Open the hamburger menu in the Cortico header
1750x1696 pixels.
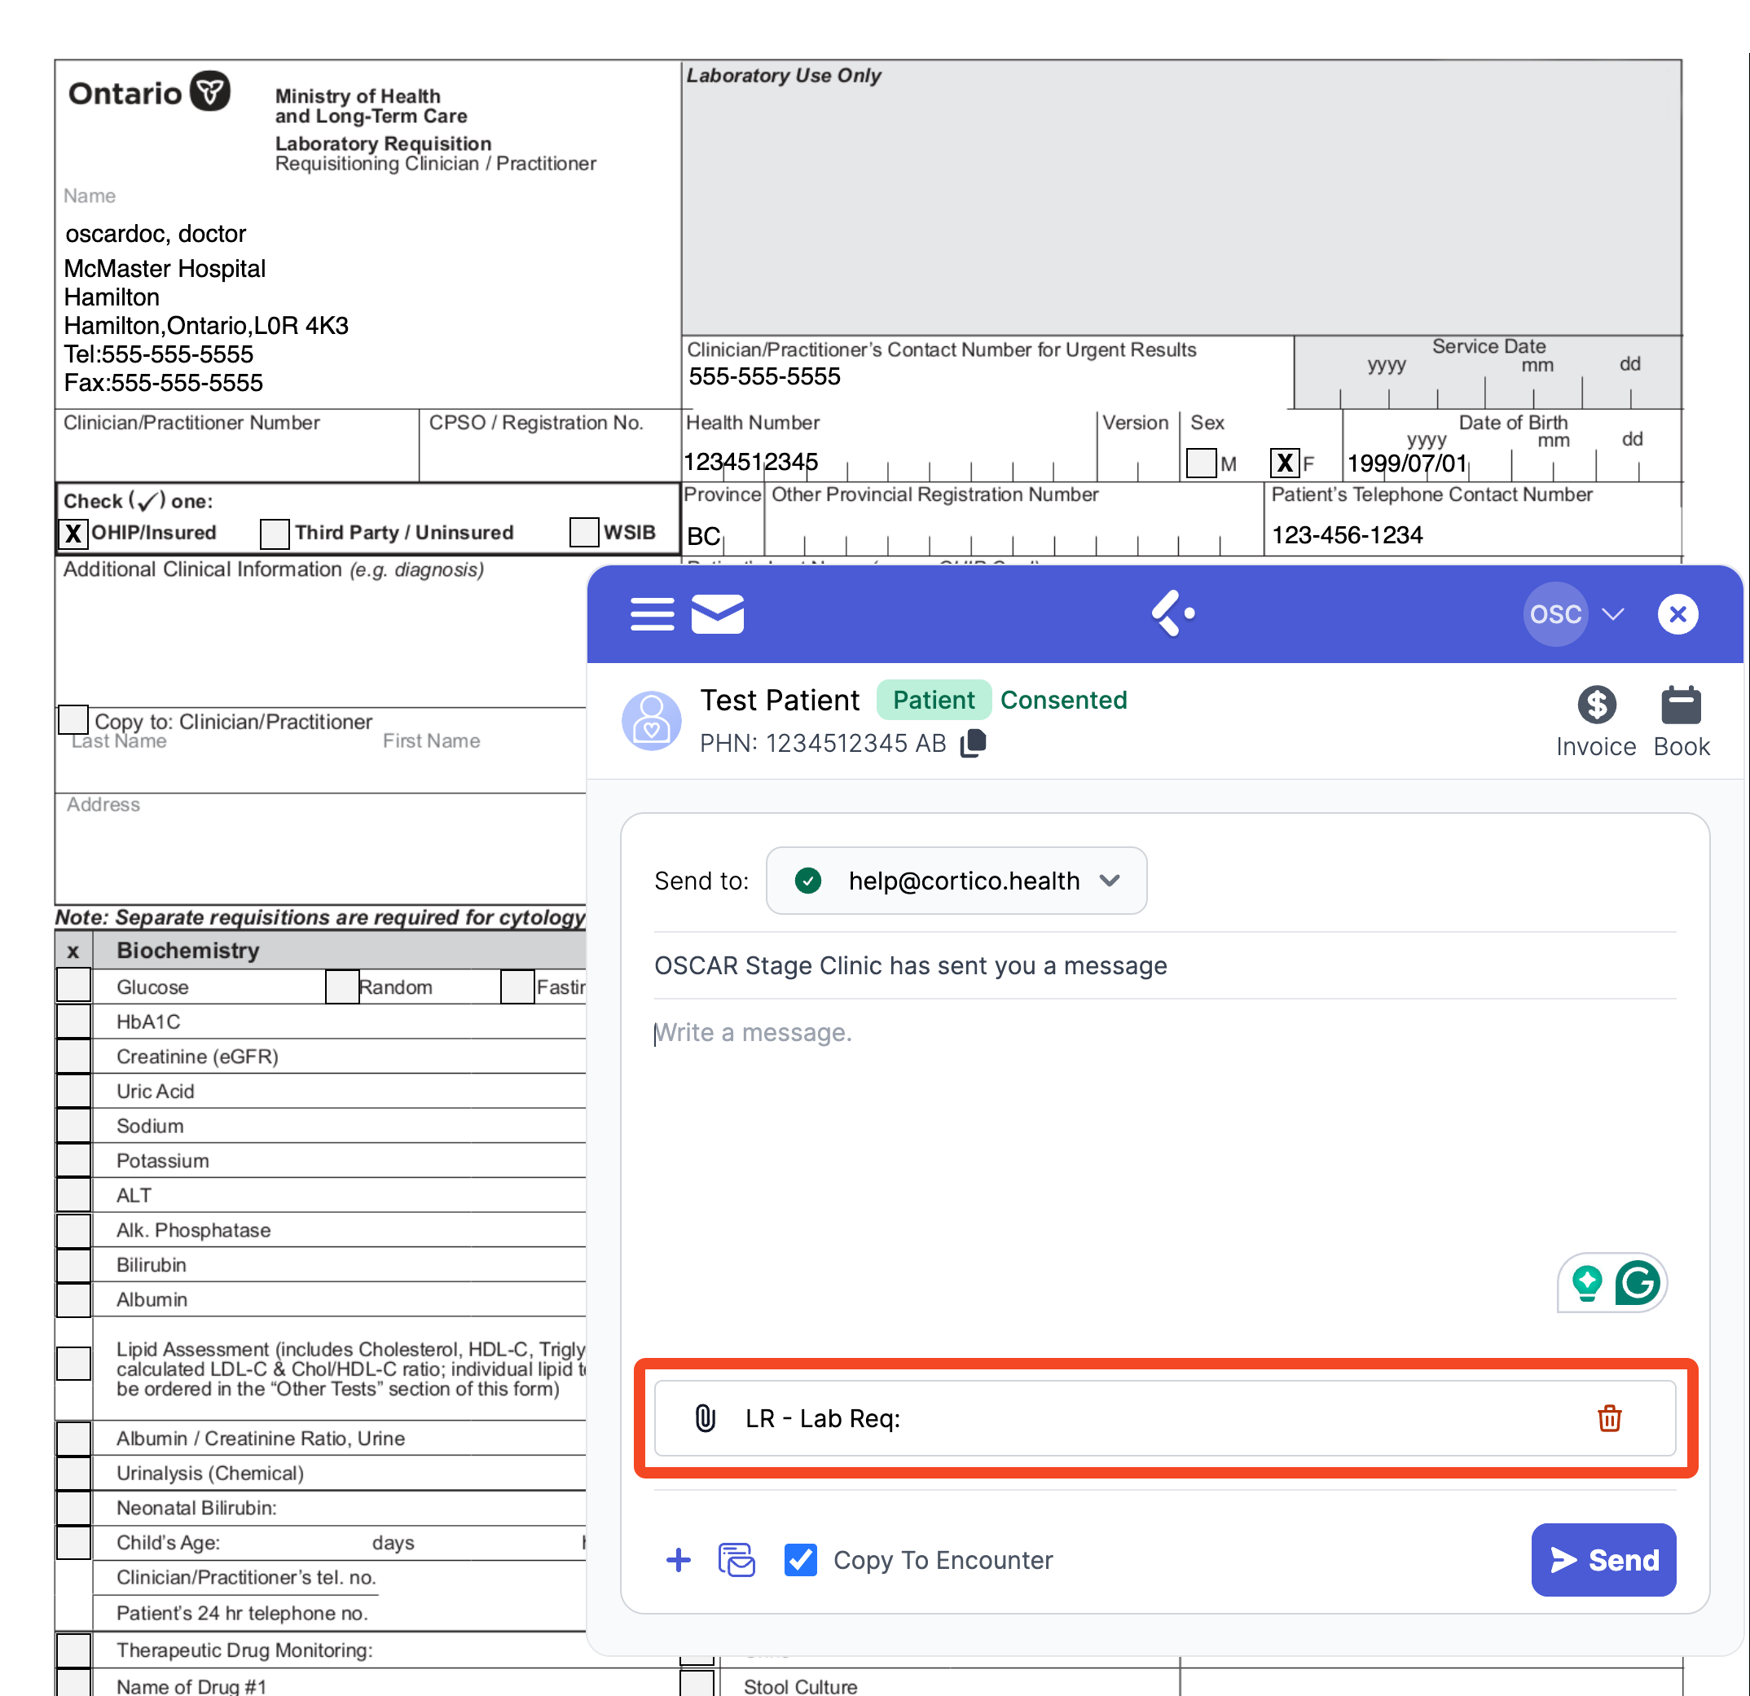point(652,614)
